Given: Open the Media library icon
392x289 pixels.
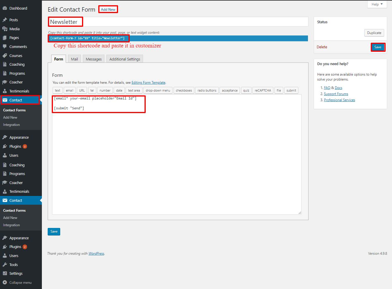Looking at the screenshot, I should tap(5, 29).
